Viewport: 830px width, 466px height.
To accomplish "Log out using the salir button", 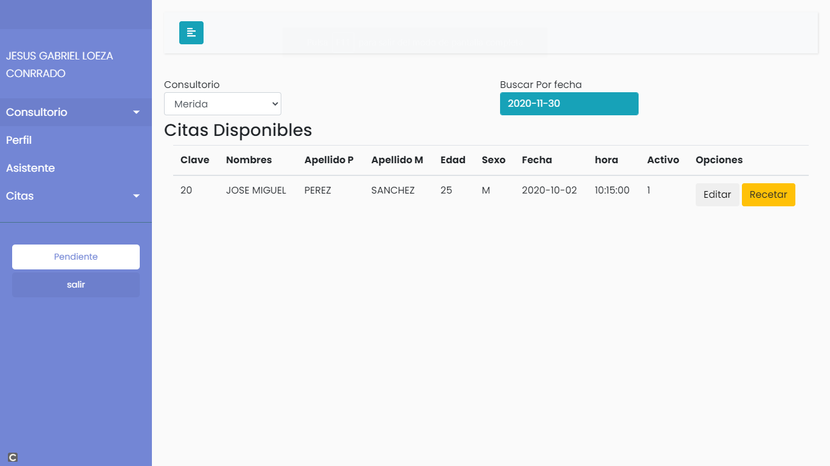I will click(x=76, y=285).
